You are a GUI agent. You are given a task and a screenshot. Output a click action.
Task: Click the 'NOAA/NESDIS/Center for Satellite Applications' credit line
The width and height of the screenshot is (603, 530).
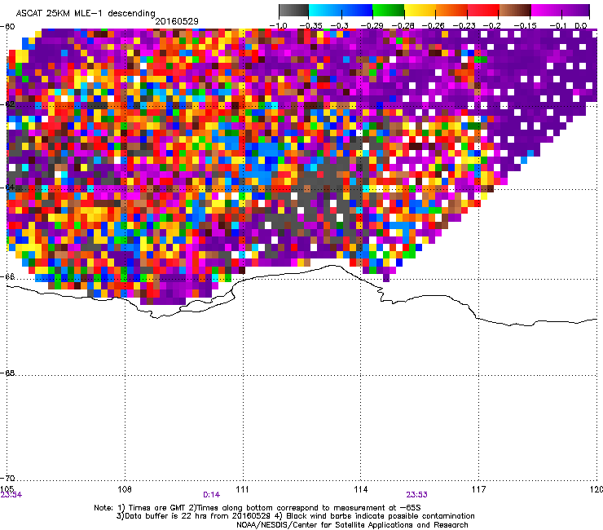tap(352, 525)
